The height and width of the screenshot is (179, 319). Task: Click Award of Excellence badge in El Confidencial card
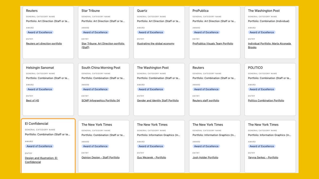(39, 146)
